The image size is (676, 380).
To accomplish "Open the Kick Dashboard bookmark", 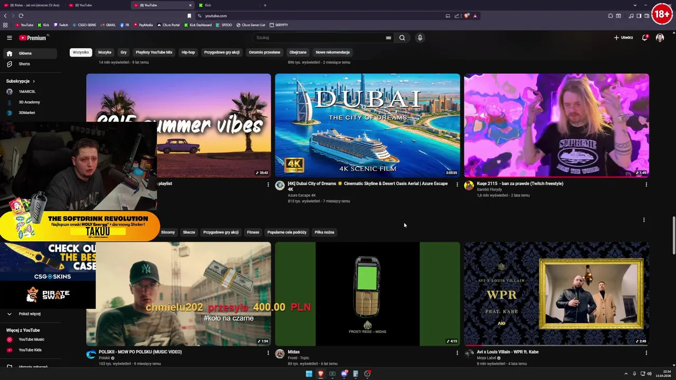I will pyautogui.click(x=198, y=25).
